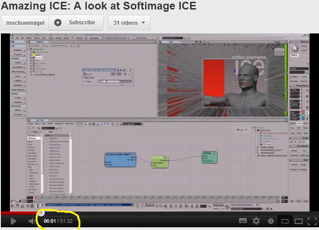This screenshot has width=319, height=230.
Task: Switch to the small player size
Action: click(285, 221)
